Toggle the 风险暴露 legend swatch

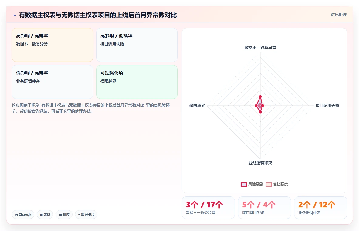[x=244, y=184]
